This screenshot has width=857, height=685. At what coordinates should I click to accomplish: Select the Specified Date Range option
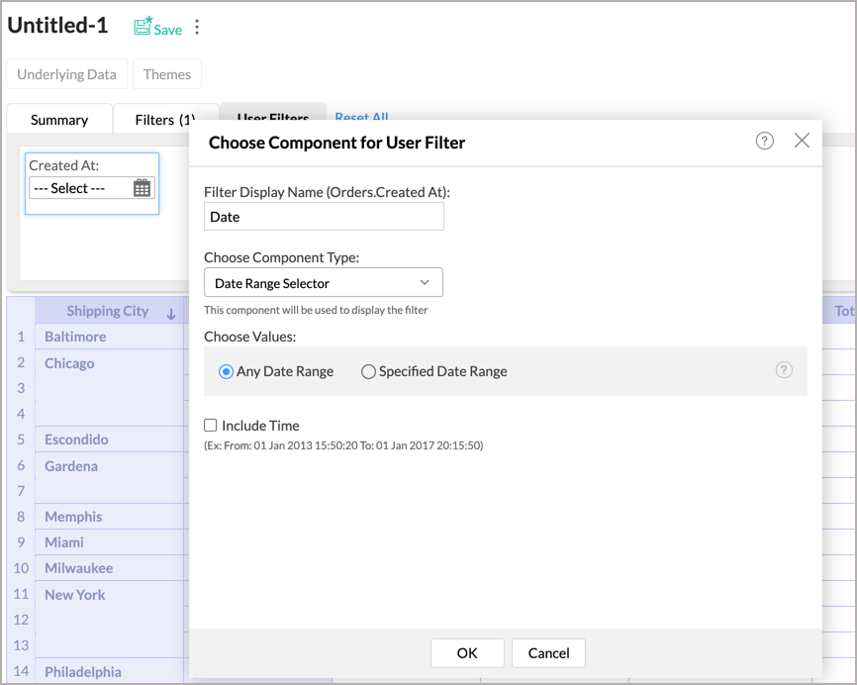pyautogui.click(x=369, y=372)
